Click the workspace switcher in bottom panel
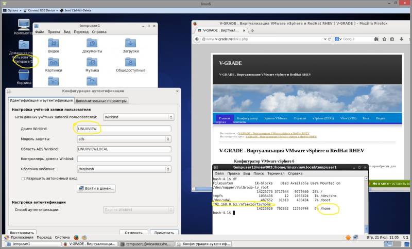412x249 pixels. tap(392, 244)
